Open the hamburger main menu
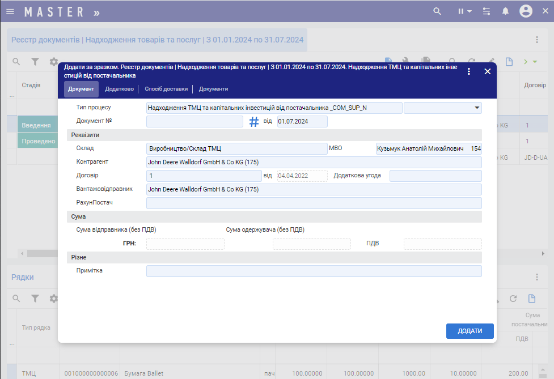 10,11
